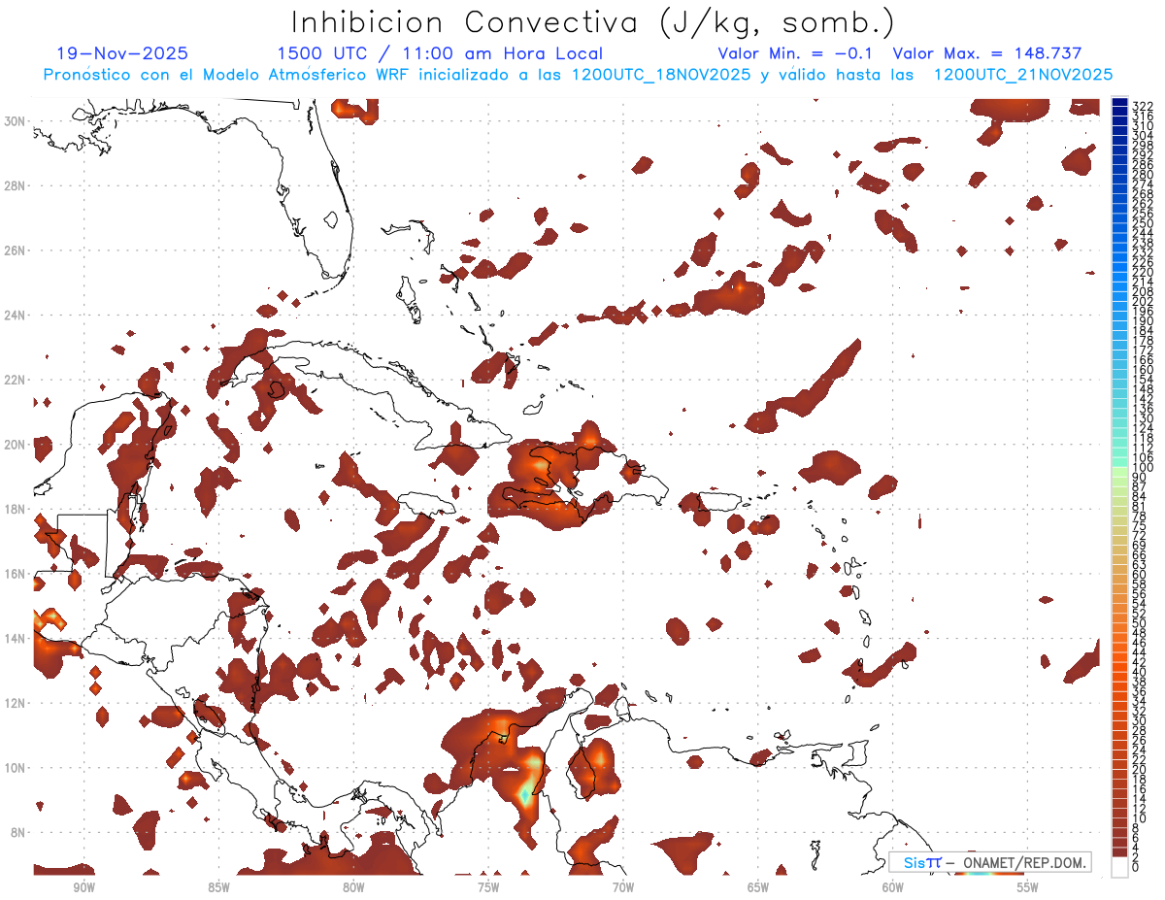Click the pale green 100 colorbar swatch
Viewport: 1165px width, 900px height.
tap(1120, 471)
